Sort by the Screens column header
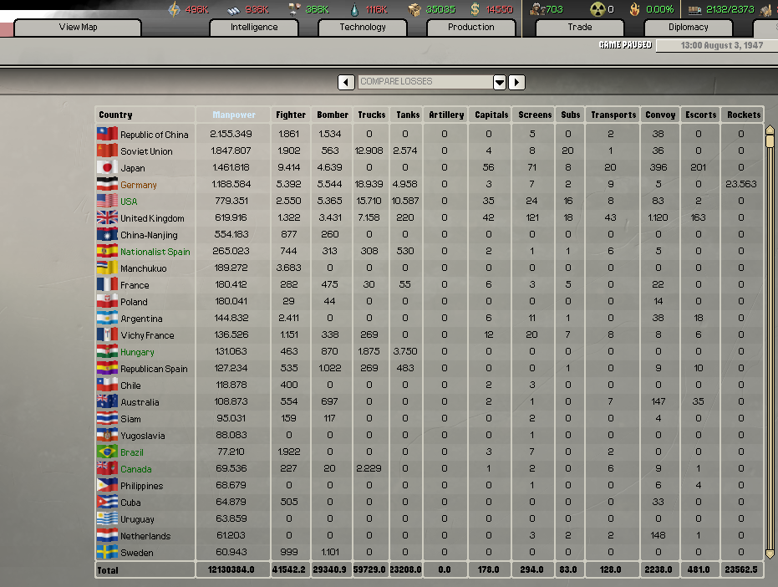Viewport: 778px width, 587px height. coord(535,115)
